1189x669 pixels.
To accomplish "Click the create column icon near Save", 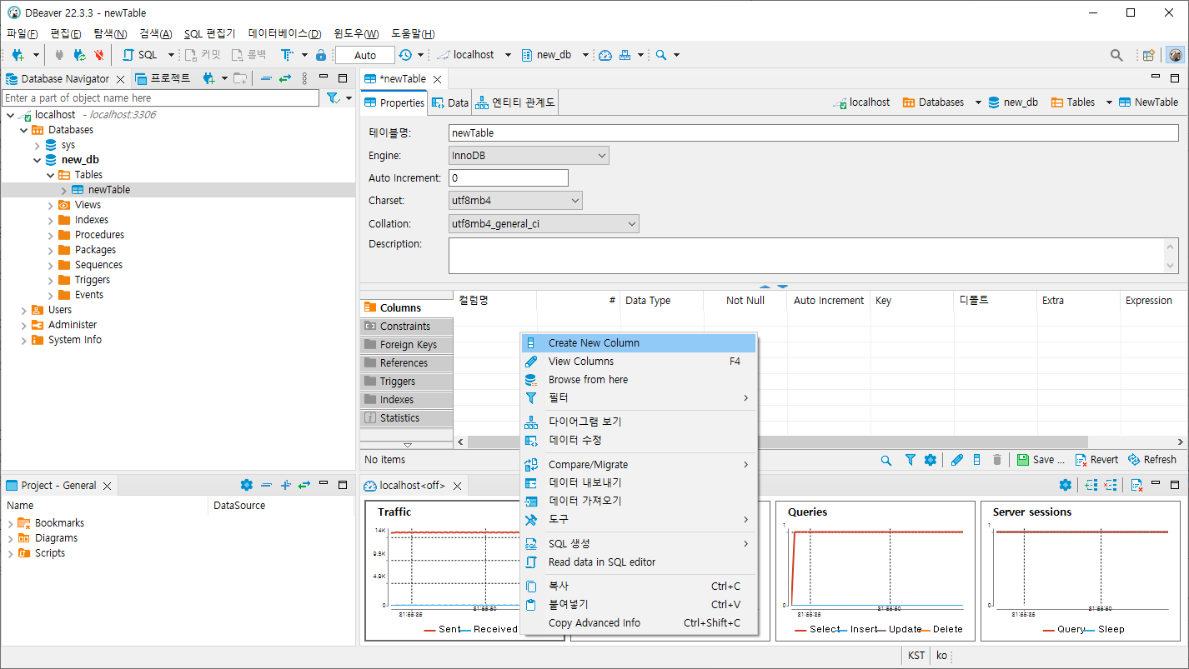I will 976,460.
